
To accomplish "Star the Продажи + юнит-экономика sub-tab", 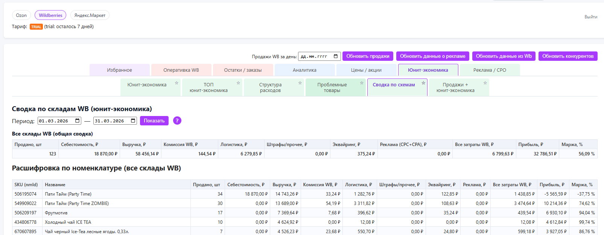I will tap(485, 83).
